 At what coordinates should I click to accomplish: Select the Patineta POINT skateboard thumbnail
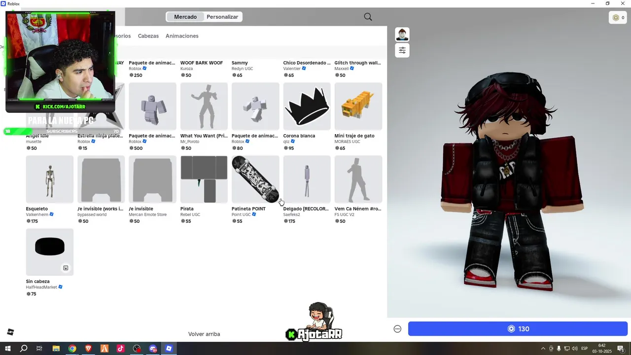coord(255,179)
